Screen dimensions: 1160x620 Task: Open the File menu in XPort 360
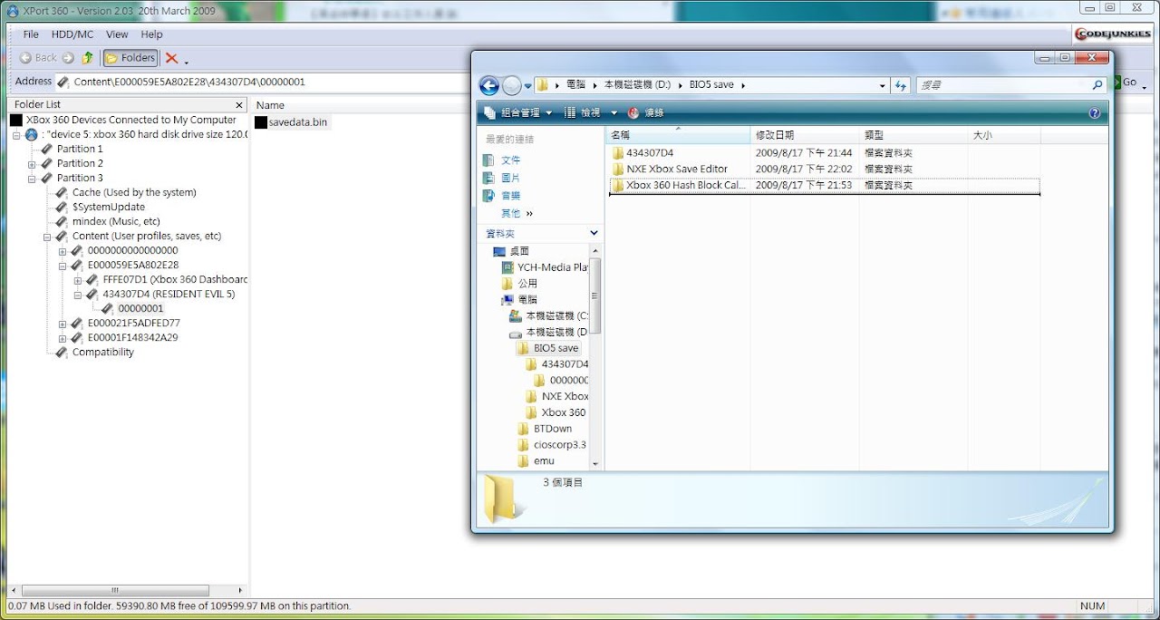pyautogui.click(x=31, y=34)
